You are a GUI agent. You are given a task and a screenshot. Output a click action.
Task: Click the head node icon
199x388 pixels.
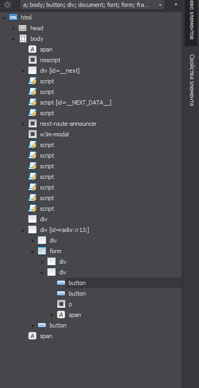click(23, 28)
